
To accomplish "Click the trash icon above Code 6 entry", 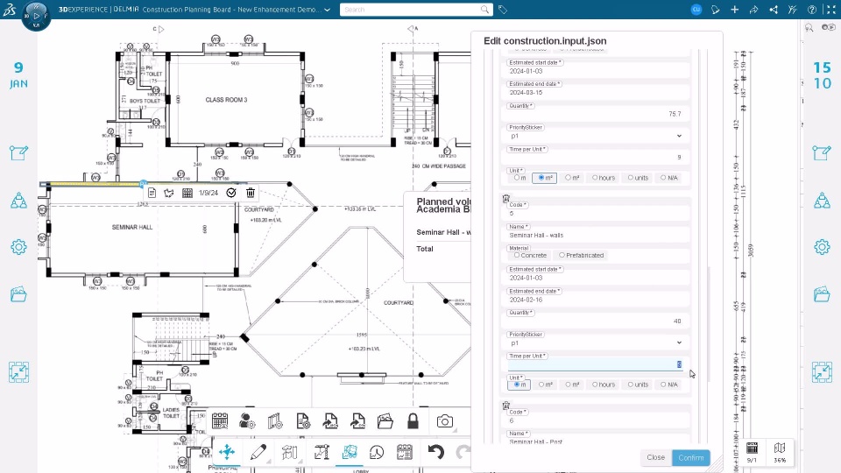I will (505, 406).
